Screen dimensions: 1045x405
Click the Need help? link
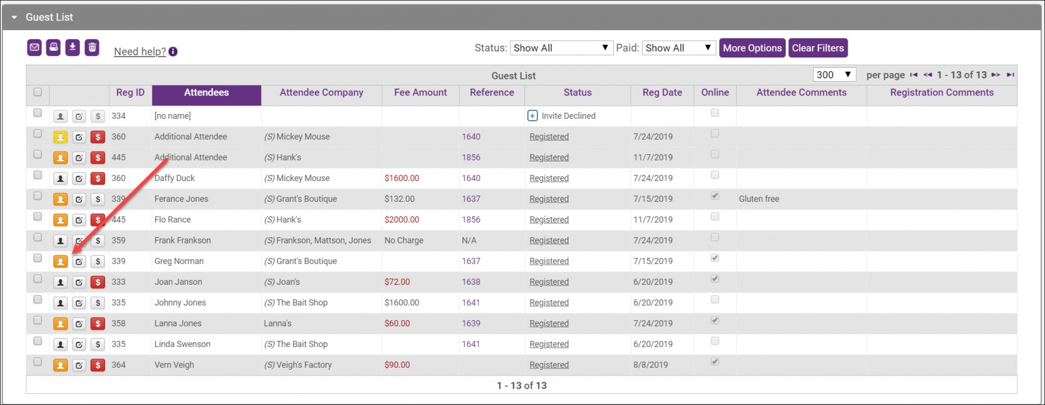click(140, 52)
